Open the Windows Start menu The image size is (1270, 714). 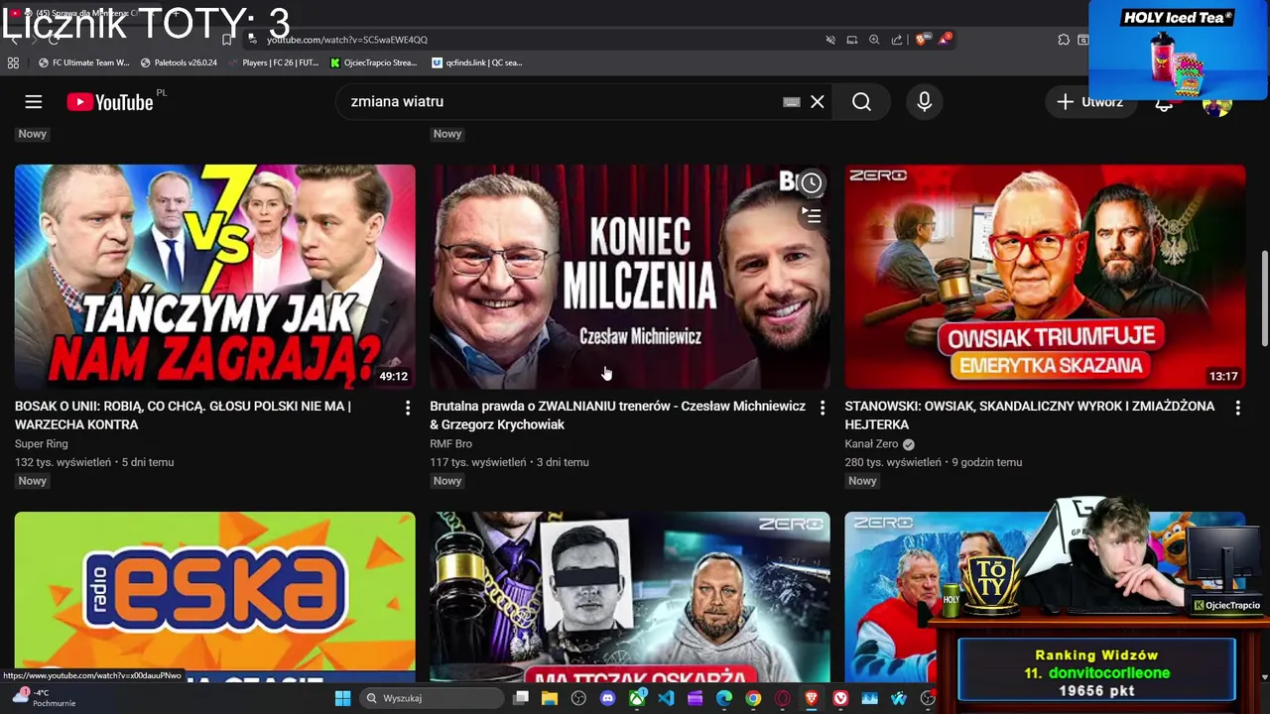(342, 698)
